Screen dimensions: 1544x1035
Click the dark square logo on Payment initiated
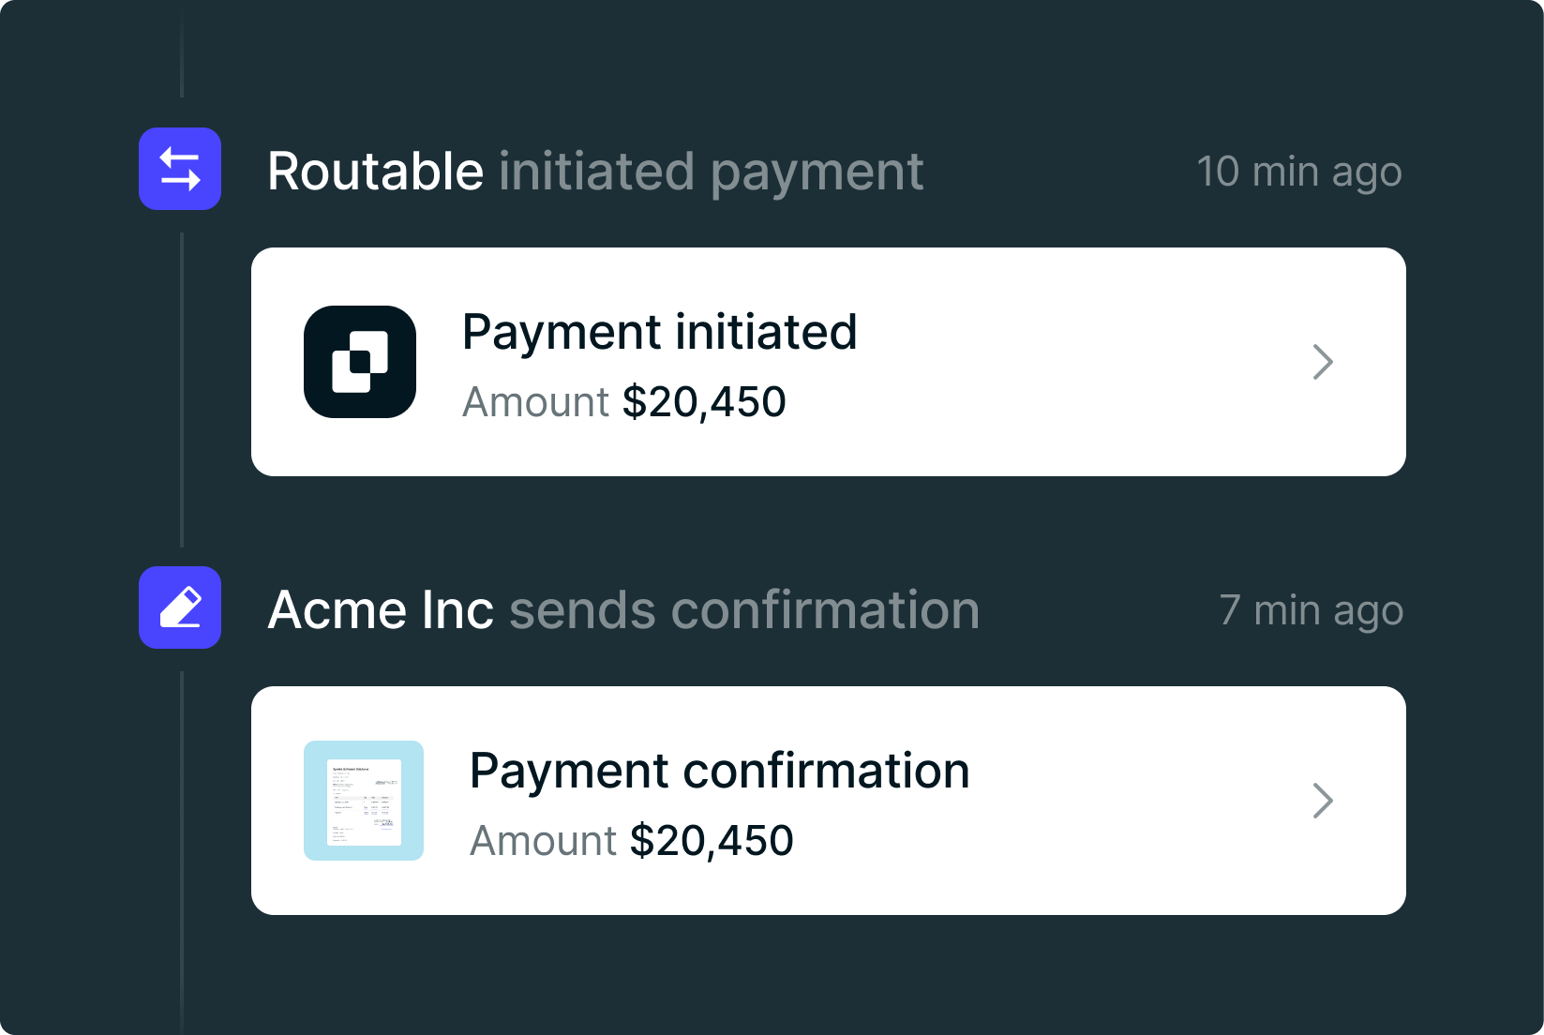coord(360,361)
